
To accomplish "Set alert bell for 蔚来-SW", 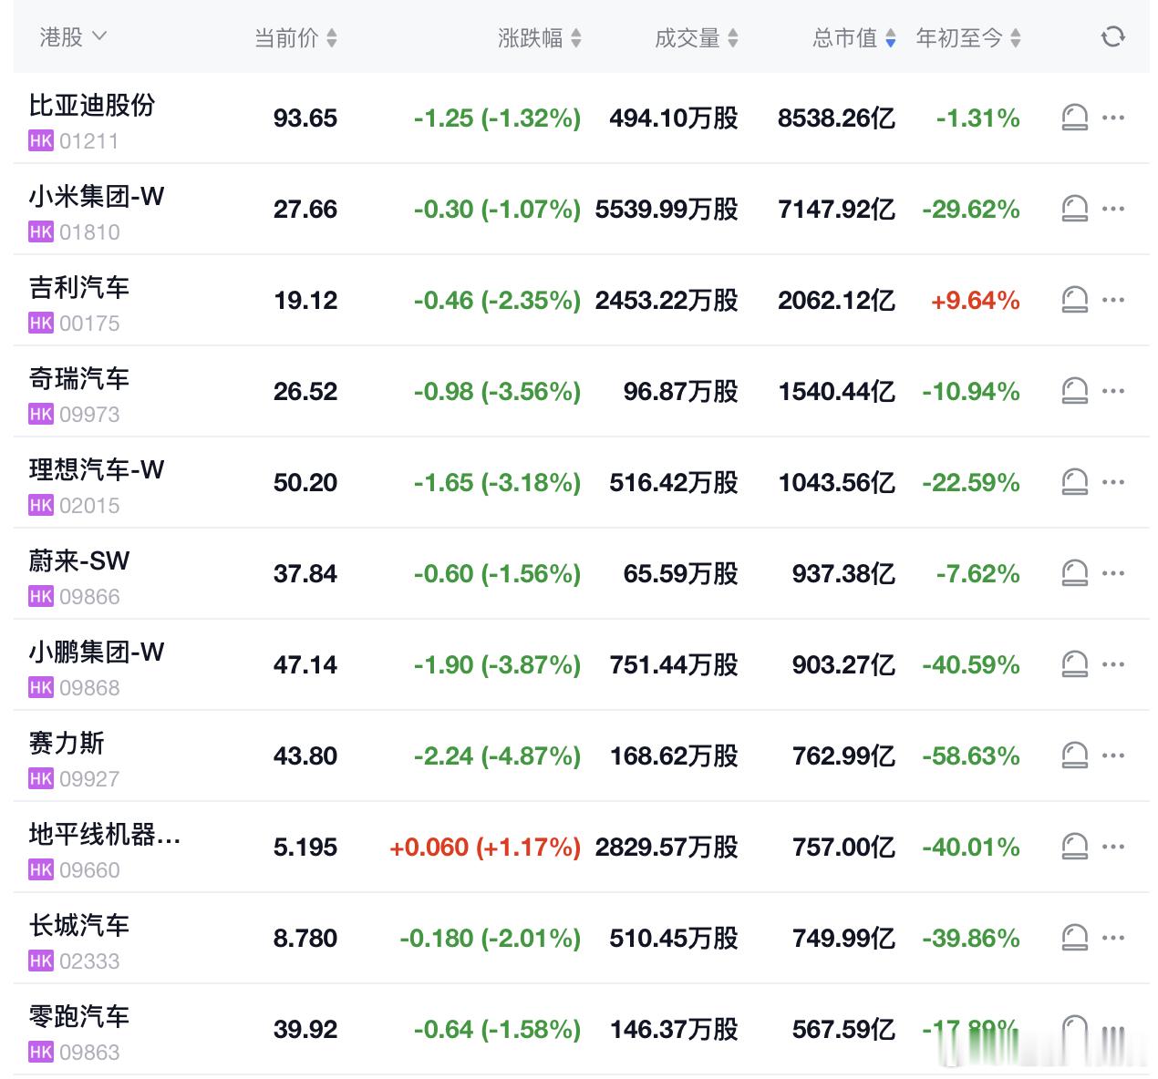I will tap(1075, 573).
